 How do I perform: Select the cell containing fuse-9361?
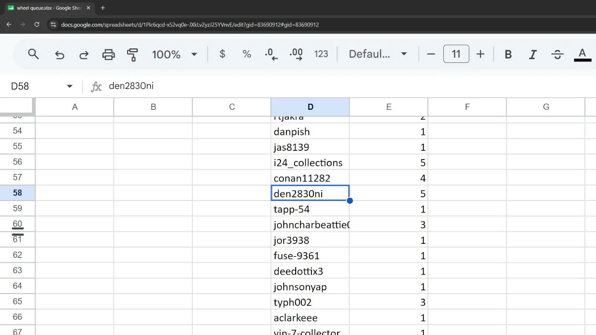(310, 256)
